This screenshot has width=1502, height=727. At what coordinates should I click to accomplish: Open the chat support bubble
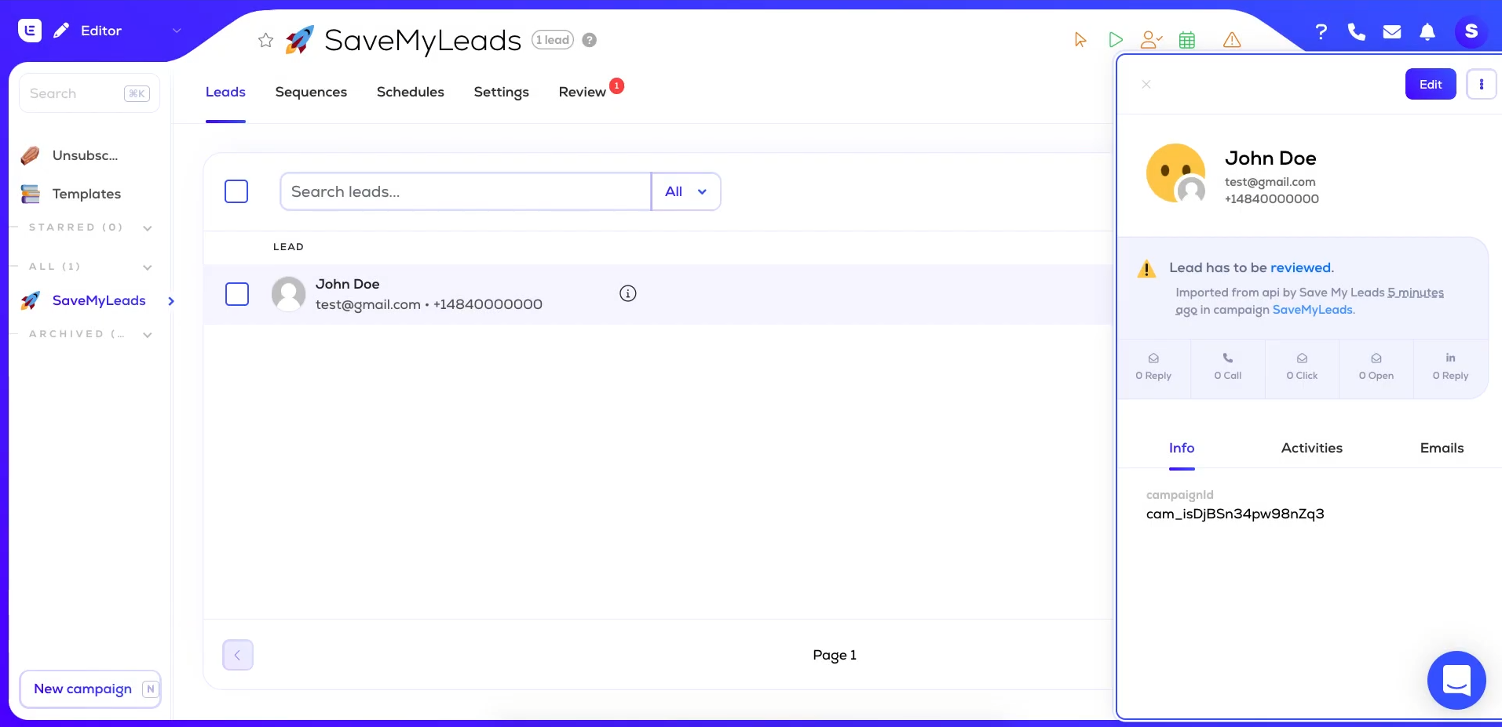point(1456,680)
